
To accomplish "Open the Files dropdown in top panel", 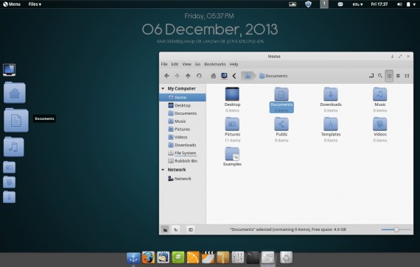I will [35, 4].
